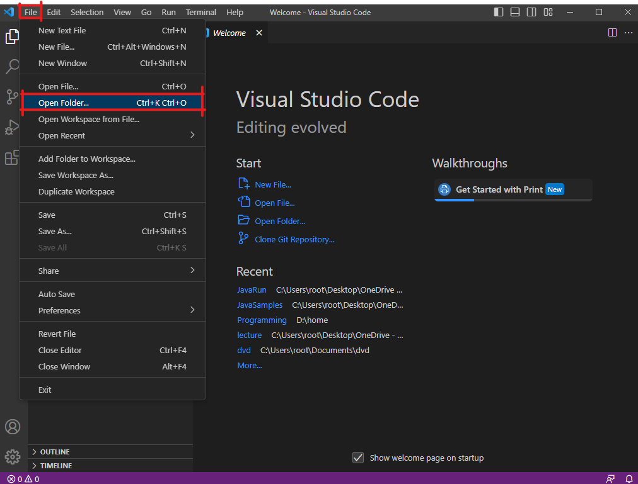The width and height of the screenshot is (638, 484).
Task: Uncheck Show welcome page on startup
Action: point(358,458)
